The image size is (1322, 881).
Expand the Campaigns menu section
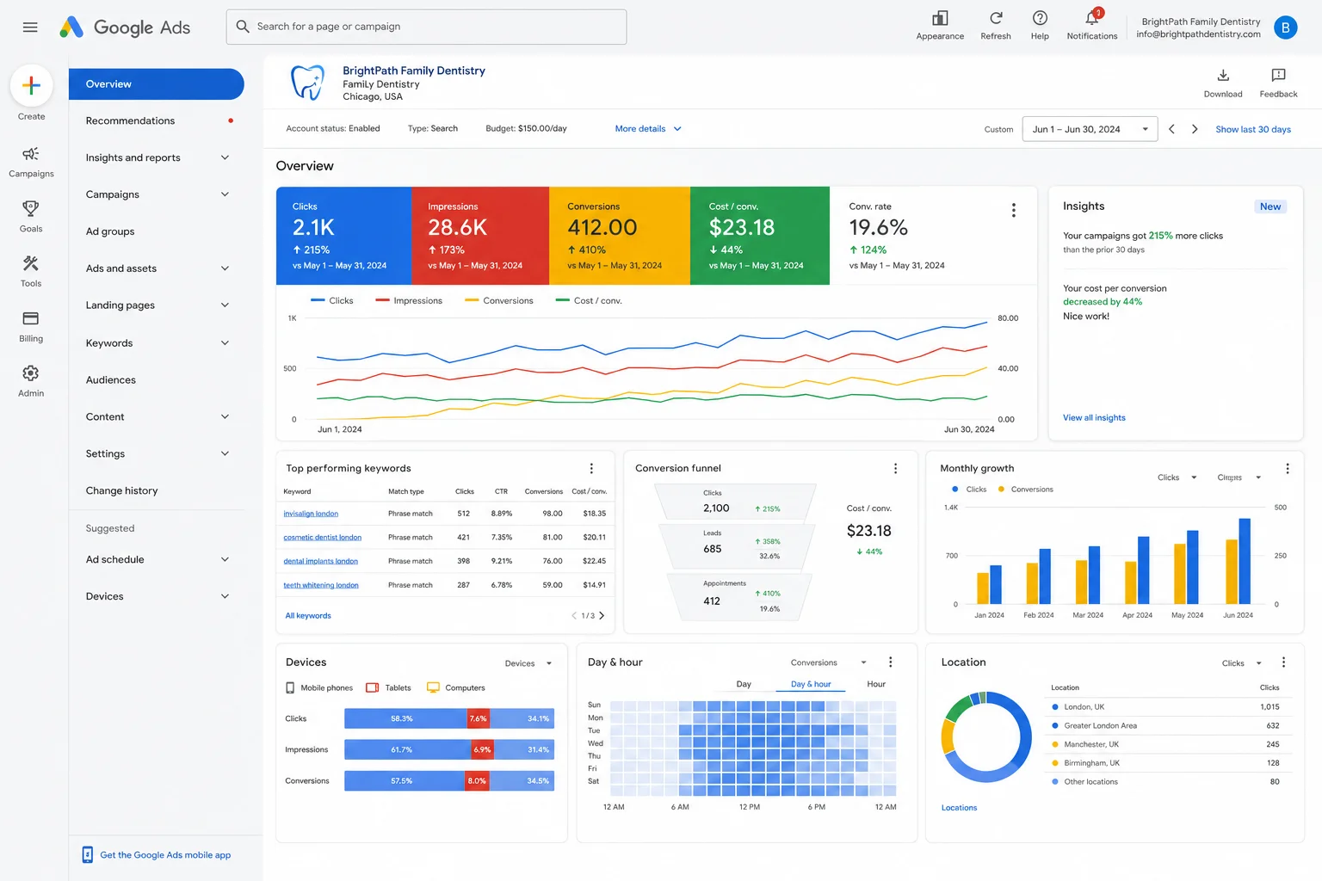point(158,194)
